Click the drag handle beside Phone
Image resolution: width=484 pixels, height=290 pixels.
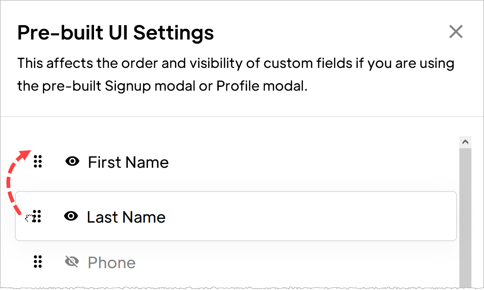[38, 262]
